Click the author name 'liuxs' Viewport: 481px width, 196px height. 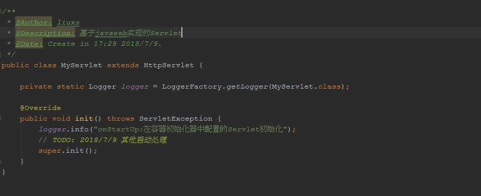tap(68, 22)
